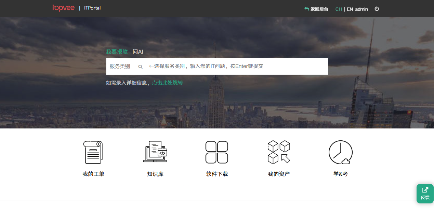Focus the IT问题 description input field
Screen dimensions: 434x215
point(237,66)
